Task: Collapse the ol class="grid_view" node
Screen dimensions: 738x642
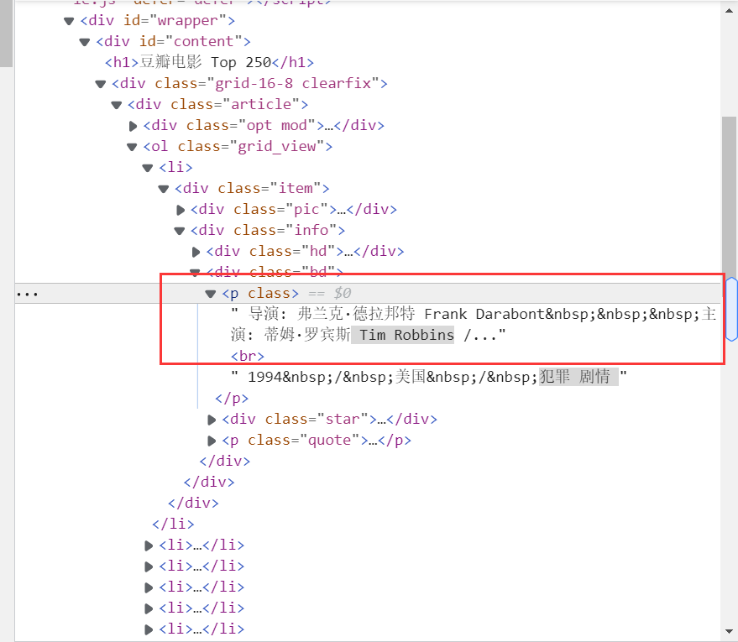Action: [x=133, y=147]
